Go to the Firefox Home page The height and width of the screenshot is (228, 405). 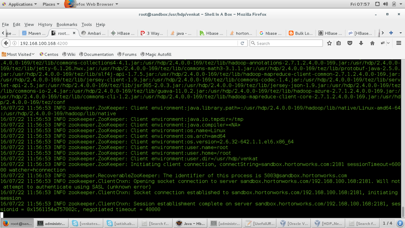372,43
